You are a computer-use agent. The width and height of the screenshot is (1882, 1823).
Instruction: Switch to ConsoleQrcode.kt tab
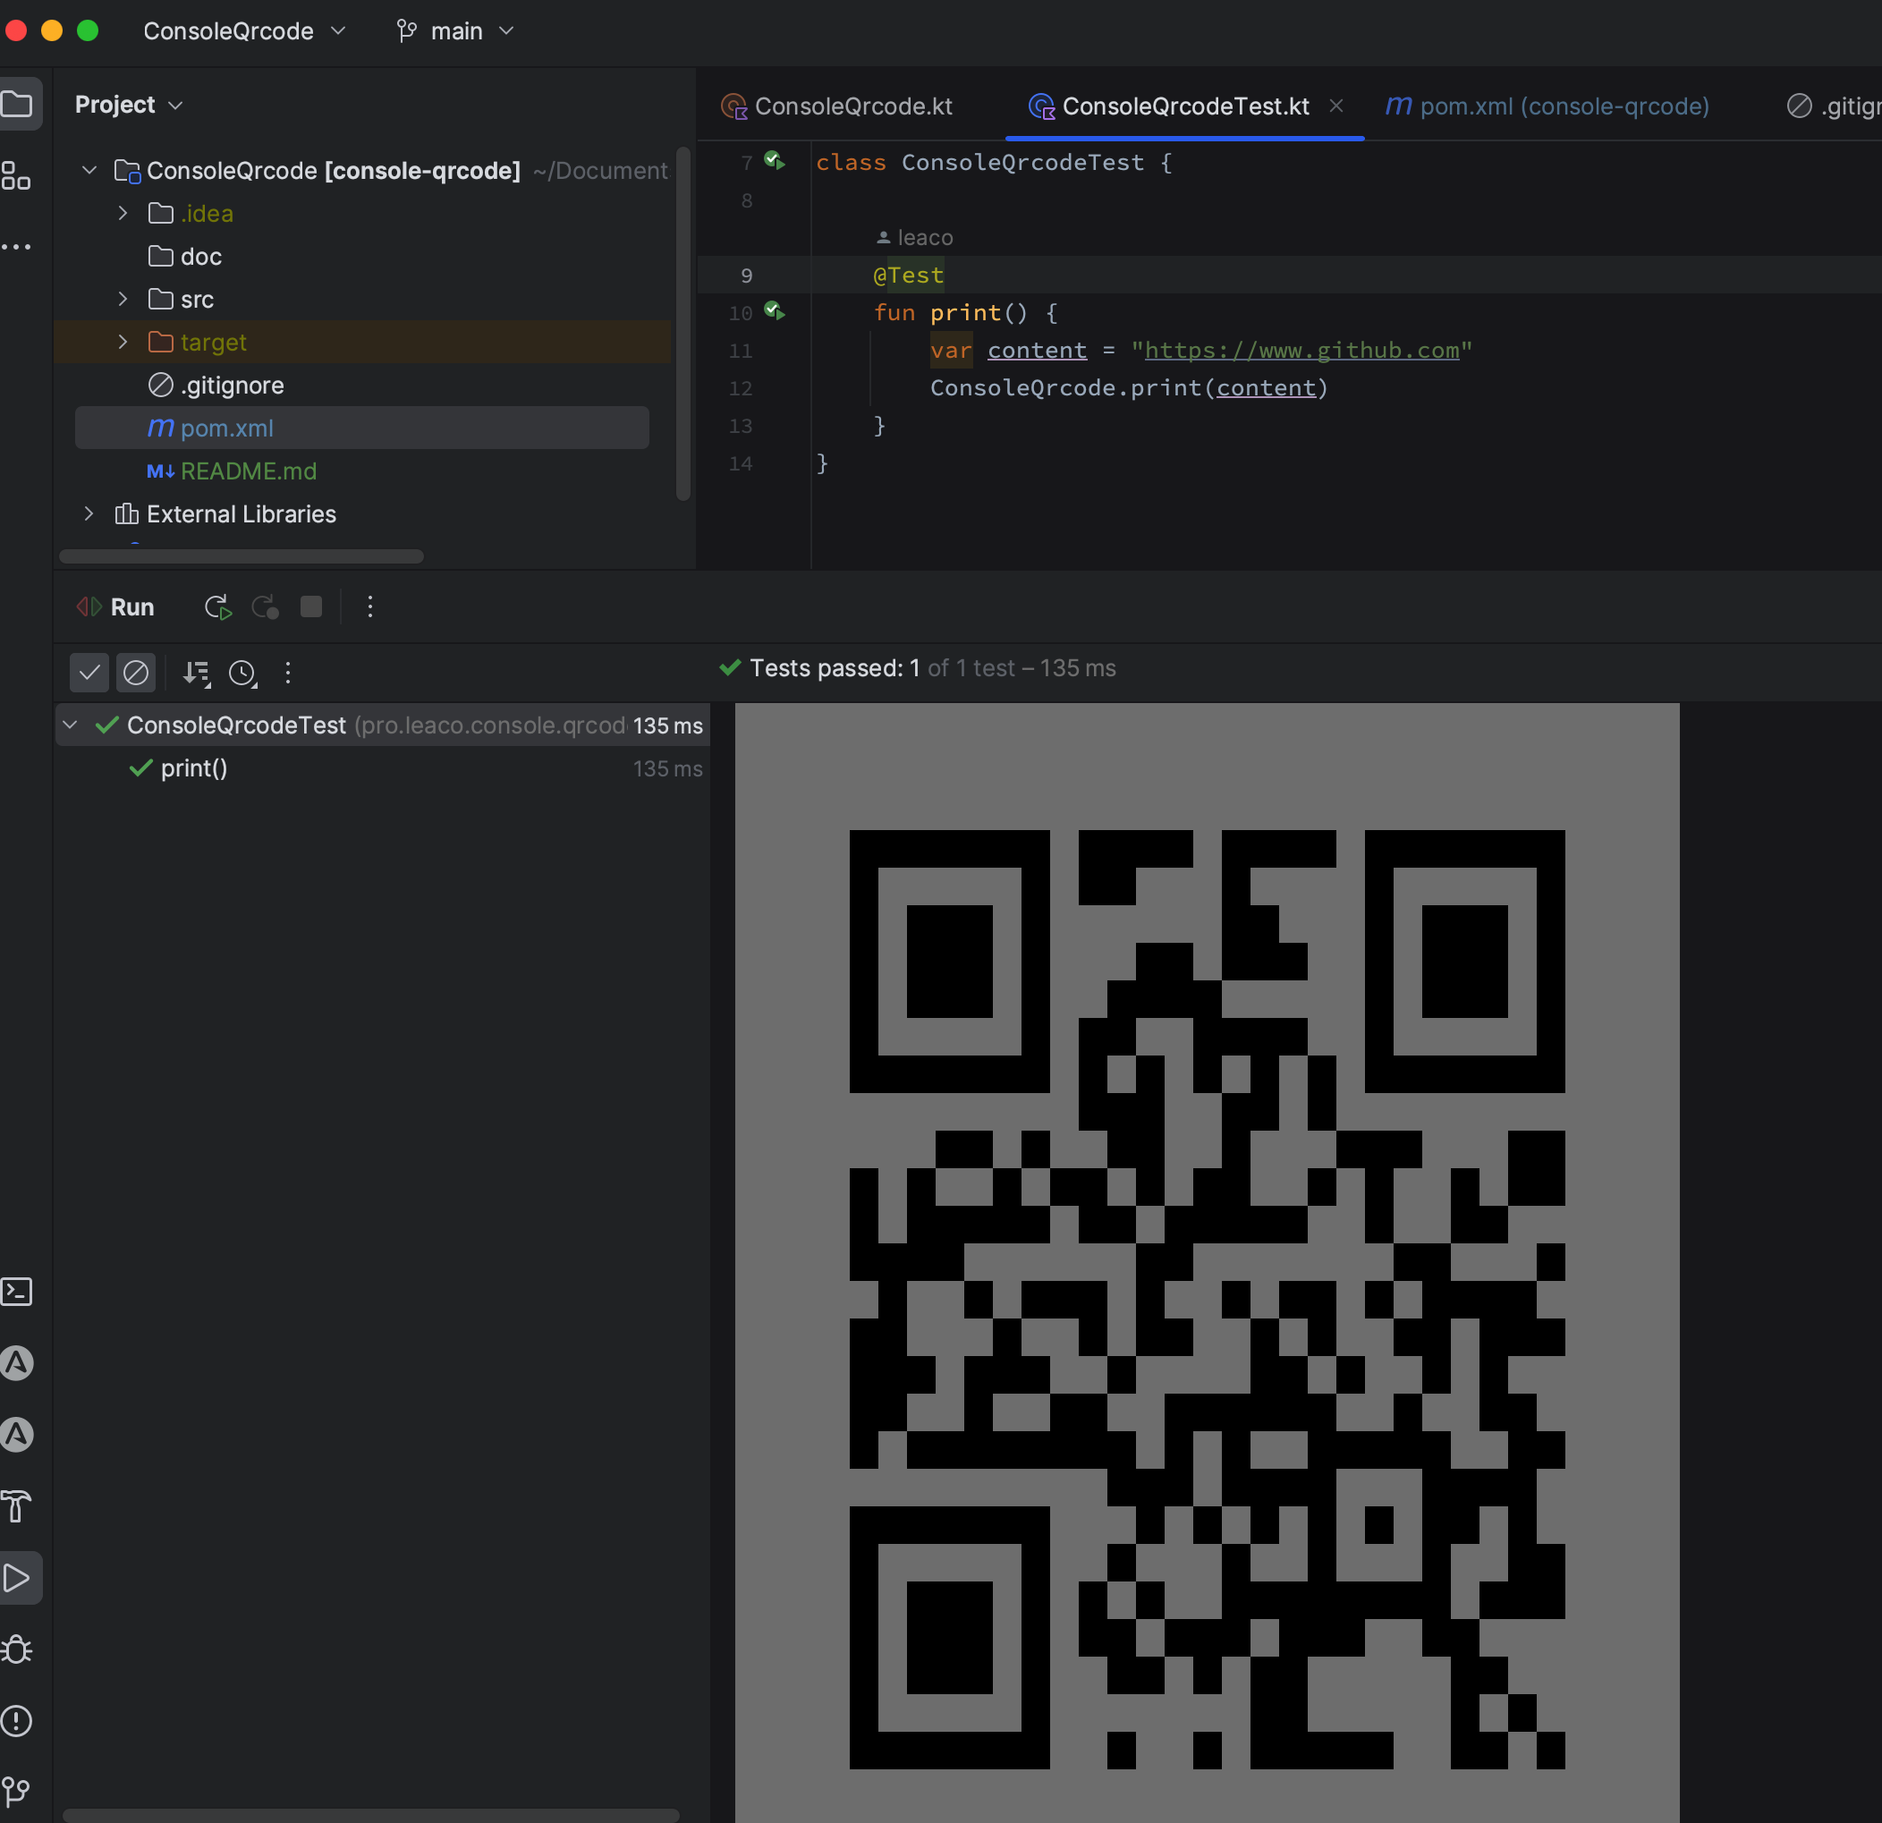click(836, 106)
